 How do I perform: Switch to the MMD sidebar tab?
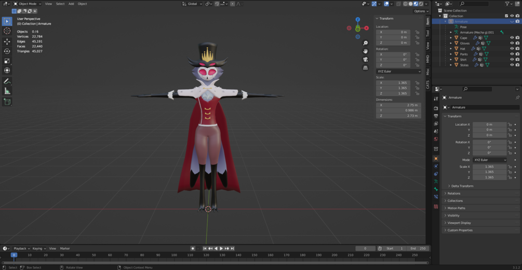pos(428,59)
